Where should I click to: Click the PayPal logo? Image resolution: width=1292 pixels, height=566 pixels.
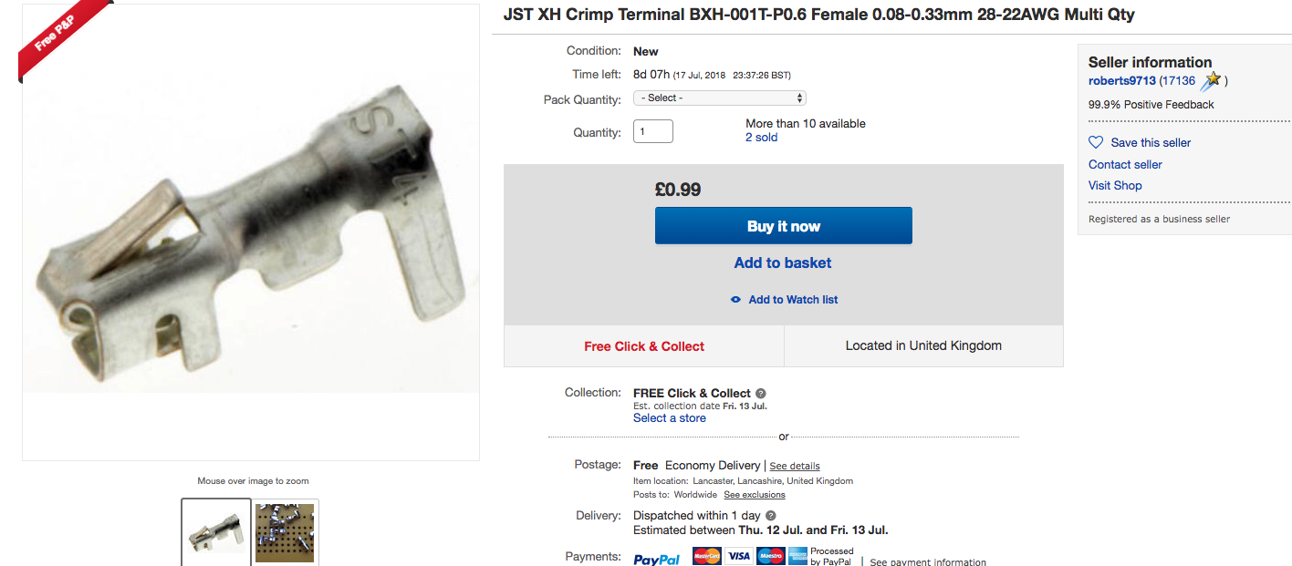coord(657,559)
